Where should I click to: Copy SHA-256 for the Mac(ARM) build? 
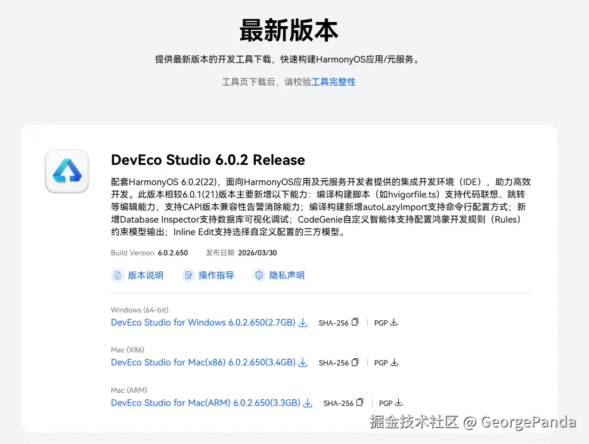pyautogui.click(x=360, y=402)
